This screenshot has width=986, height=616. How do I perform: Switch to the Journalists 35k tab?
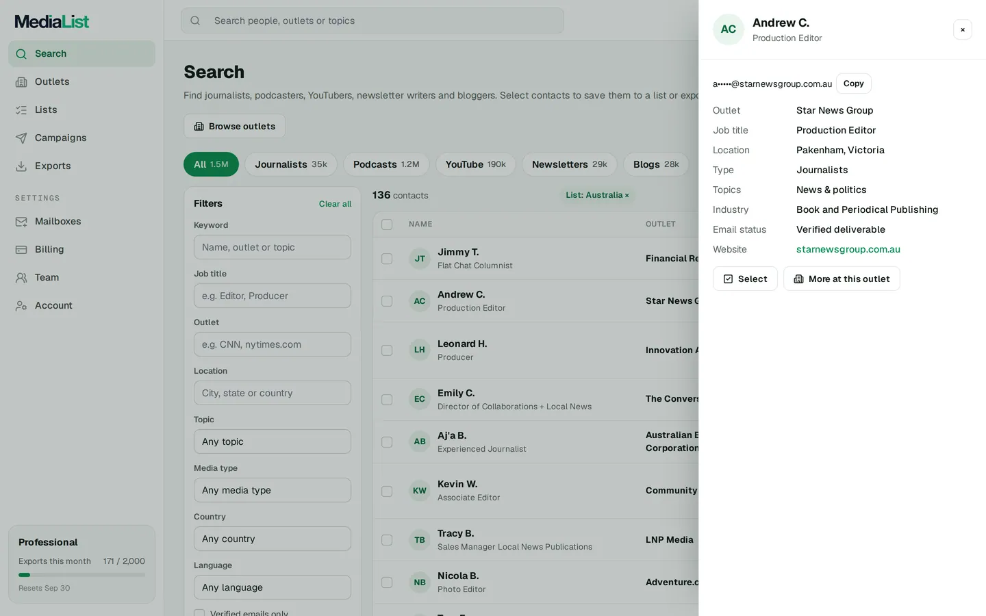(291, 164)
